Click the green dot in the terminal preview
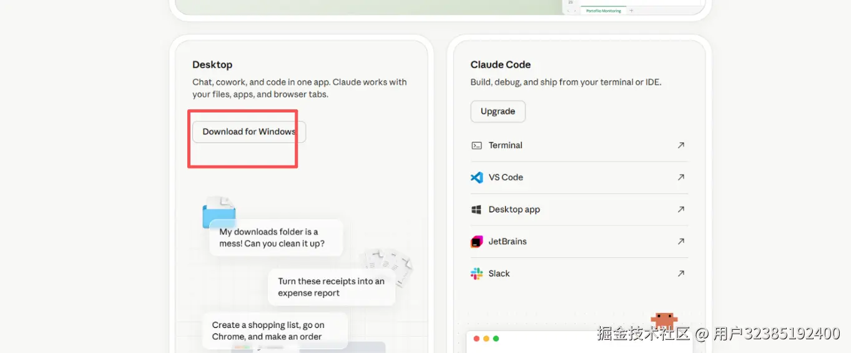Viewport: 851px width, 353px height. (x=496, y=339)
